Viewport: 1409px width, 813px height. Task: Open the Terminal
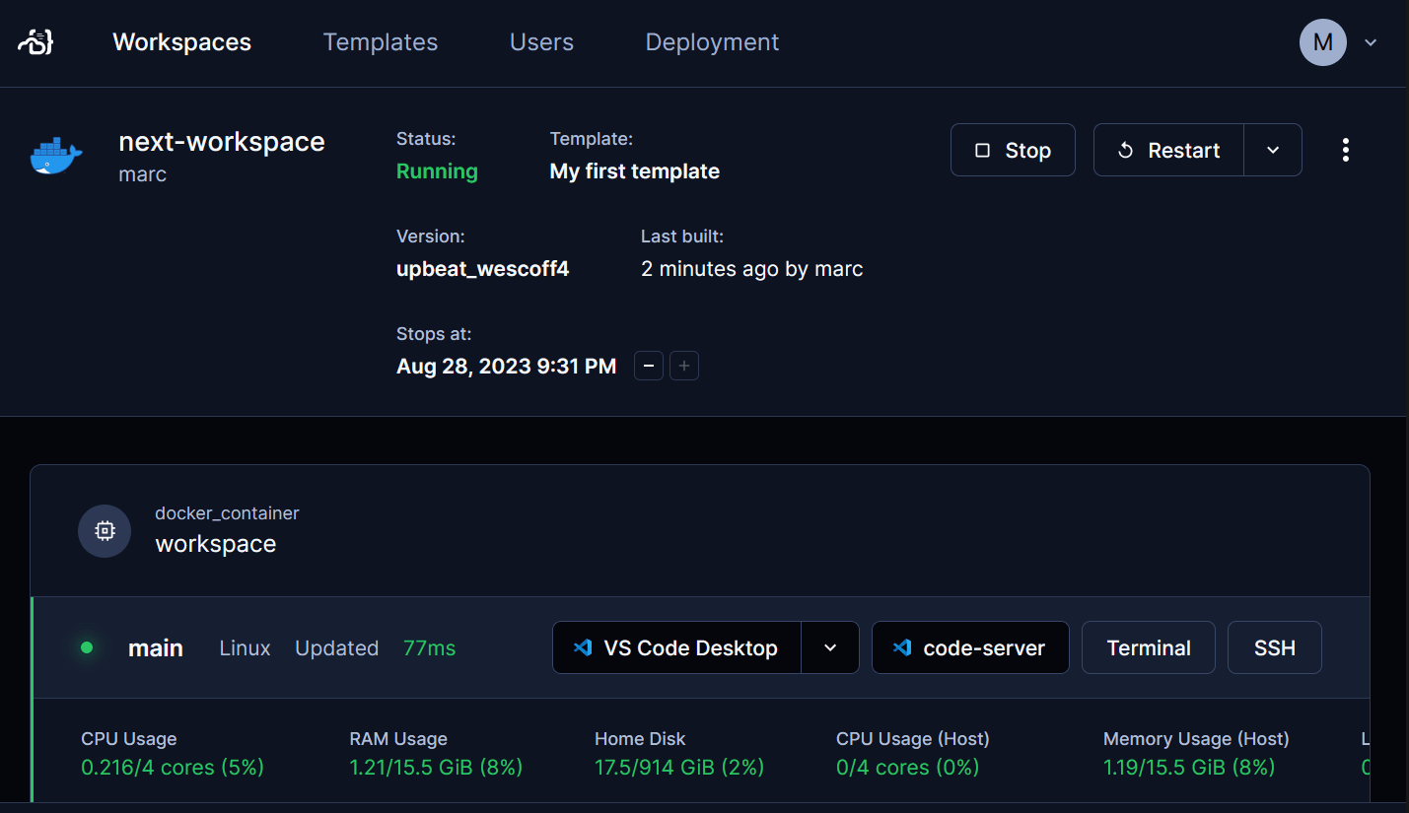coord(1149,647)
